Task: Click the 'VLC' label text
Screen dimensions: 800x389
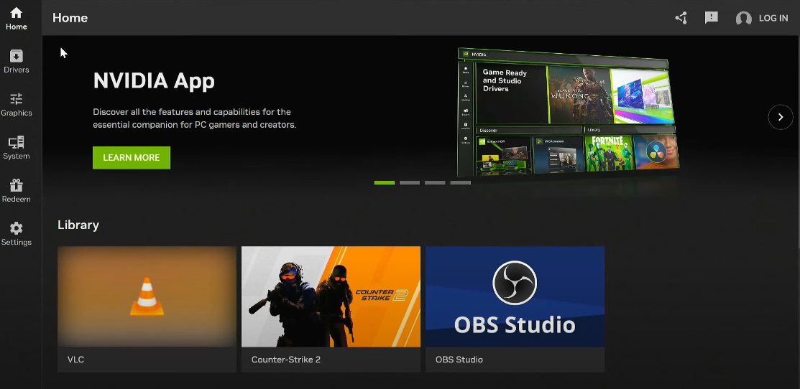Action: pyautogui.click(x=75, y=360)
